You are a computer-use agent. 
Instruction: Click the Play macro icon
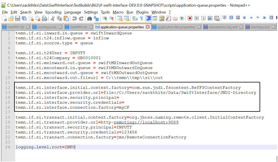[x=203, y=18]
